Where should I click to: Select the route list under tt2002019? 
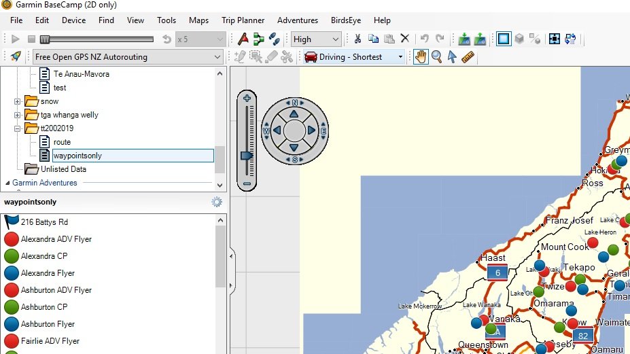(62, 142)
